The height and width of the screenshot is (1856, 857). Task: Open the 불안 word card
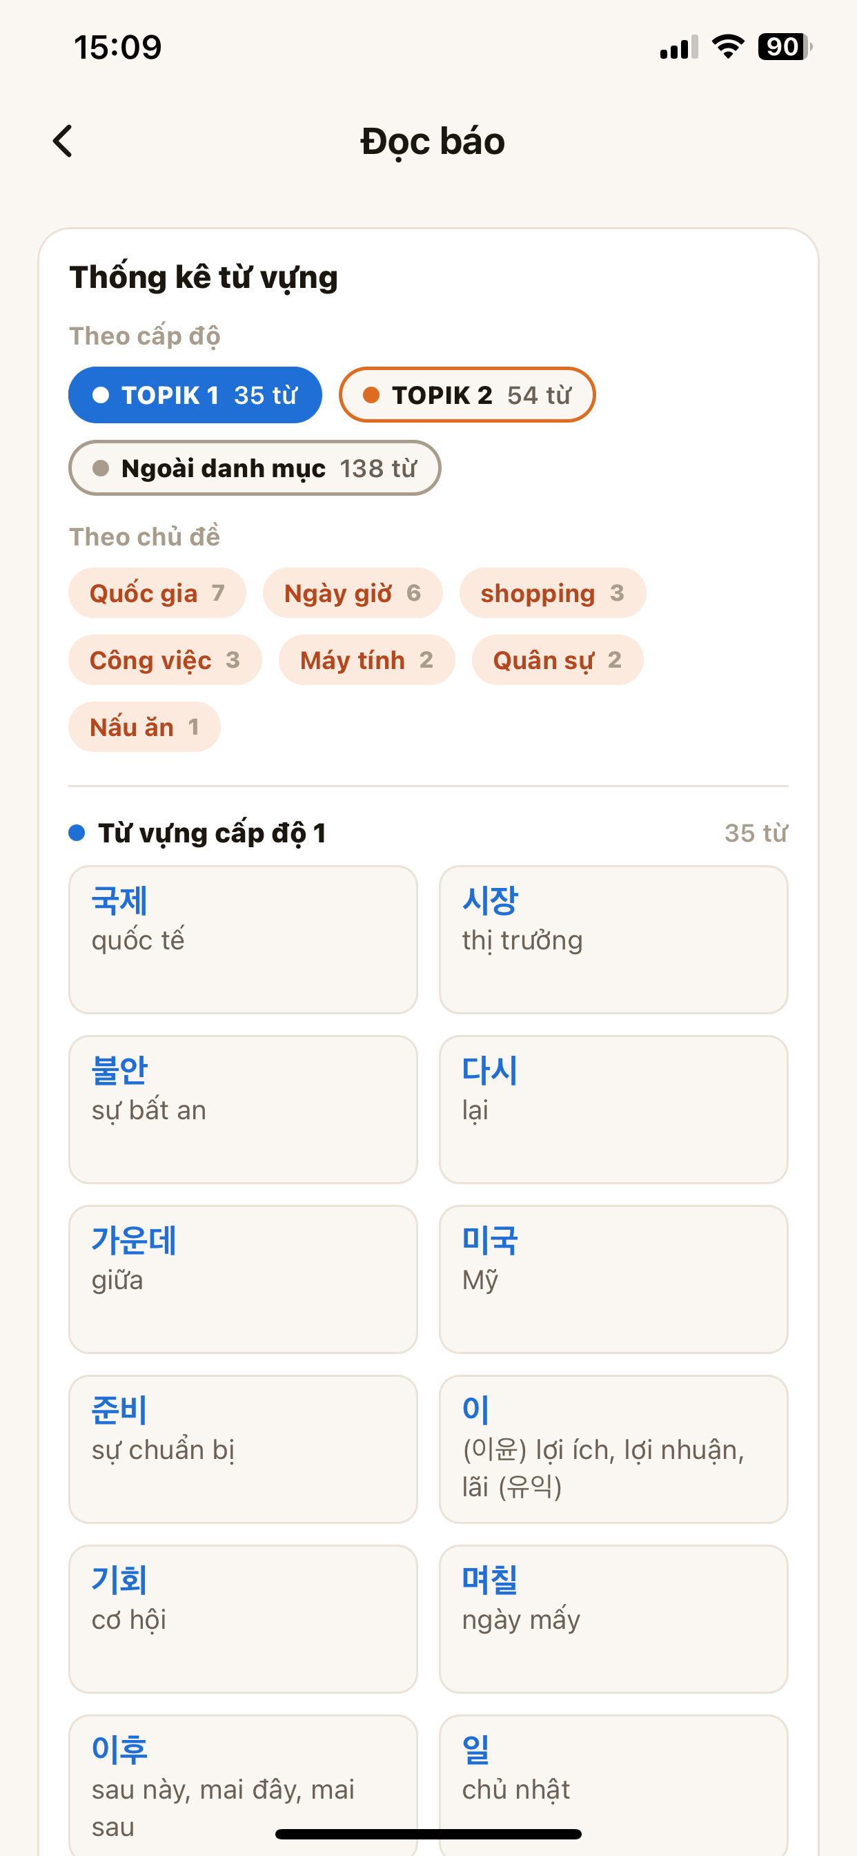[x=243, y=1110]
